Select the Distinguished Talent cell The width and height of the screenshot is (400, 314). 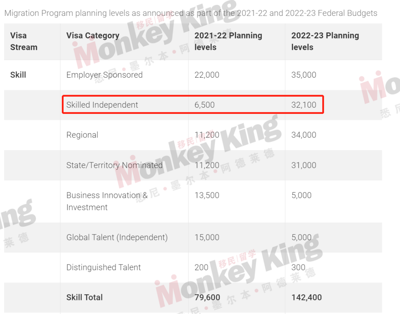pyautogui.click(x=103, y=267)
